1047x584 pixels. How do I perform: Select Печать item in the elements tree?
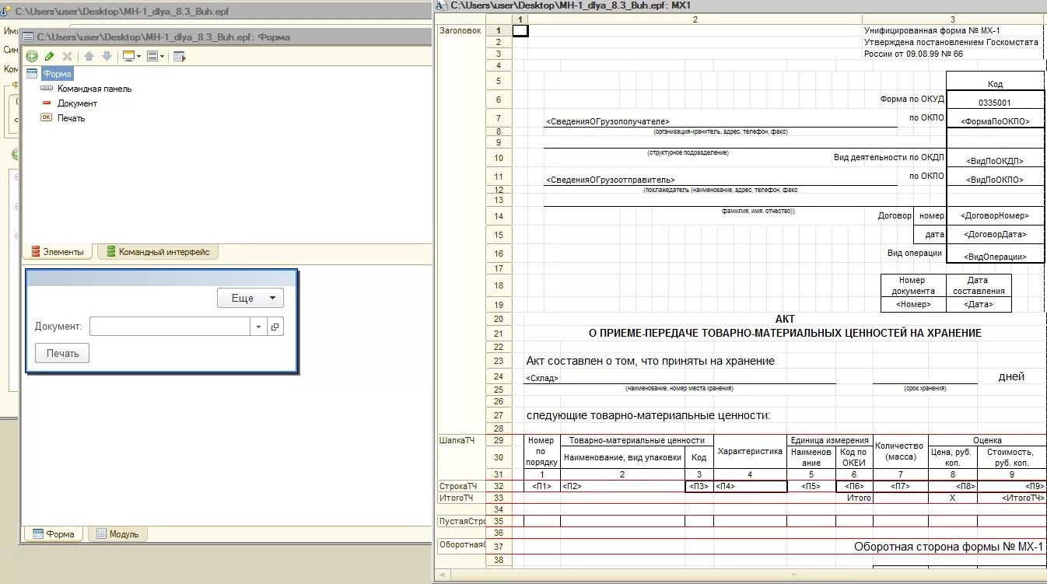coord(71,118)
